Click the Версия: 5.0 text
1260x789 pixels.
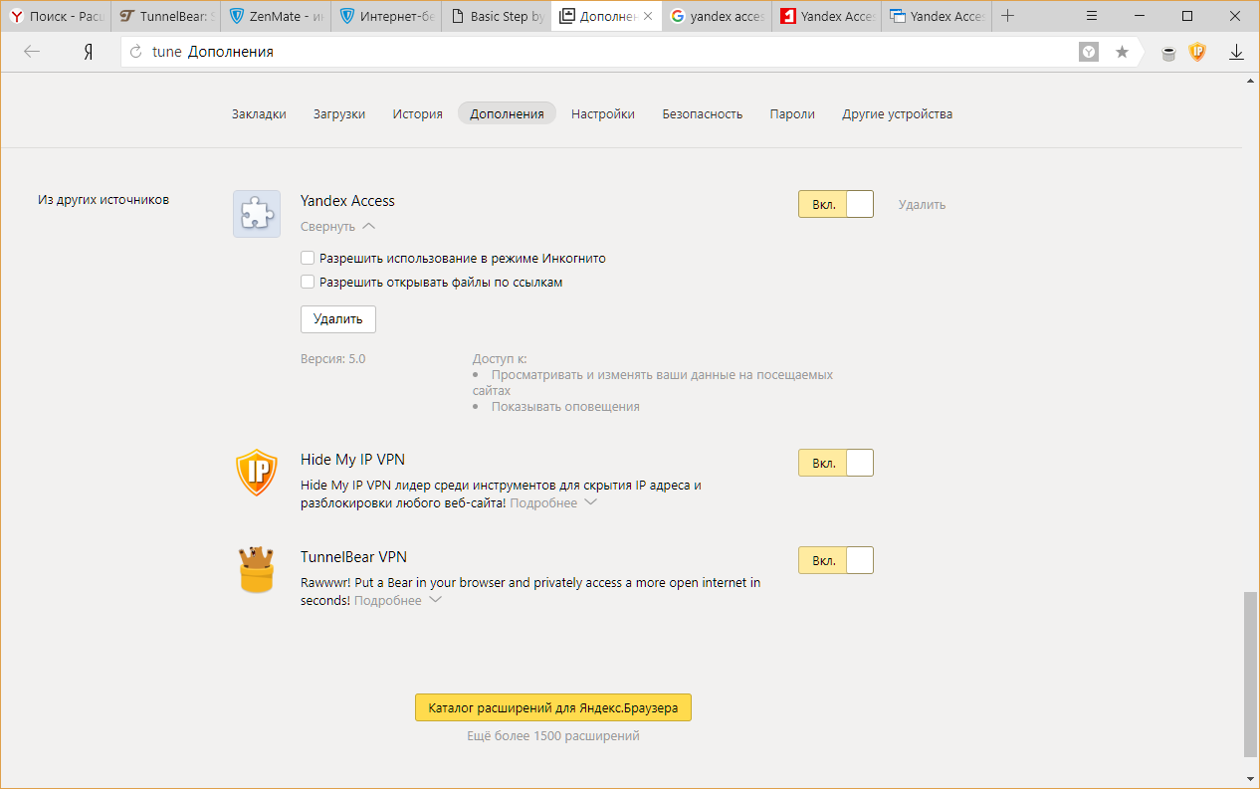[332, 358]
